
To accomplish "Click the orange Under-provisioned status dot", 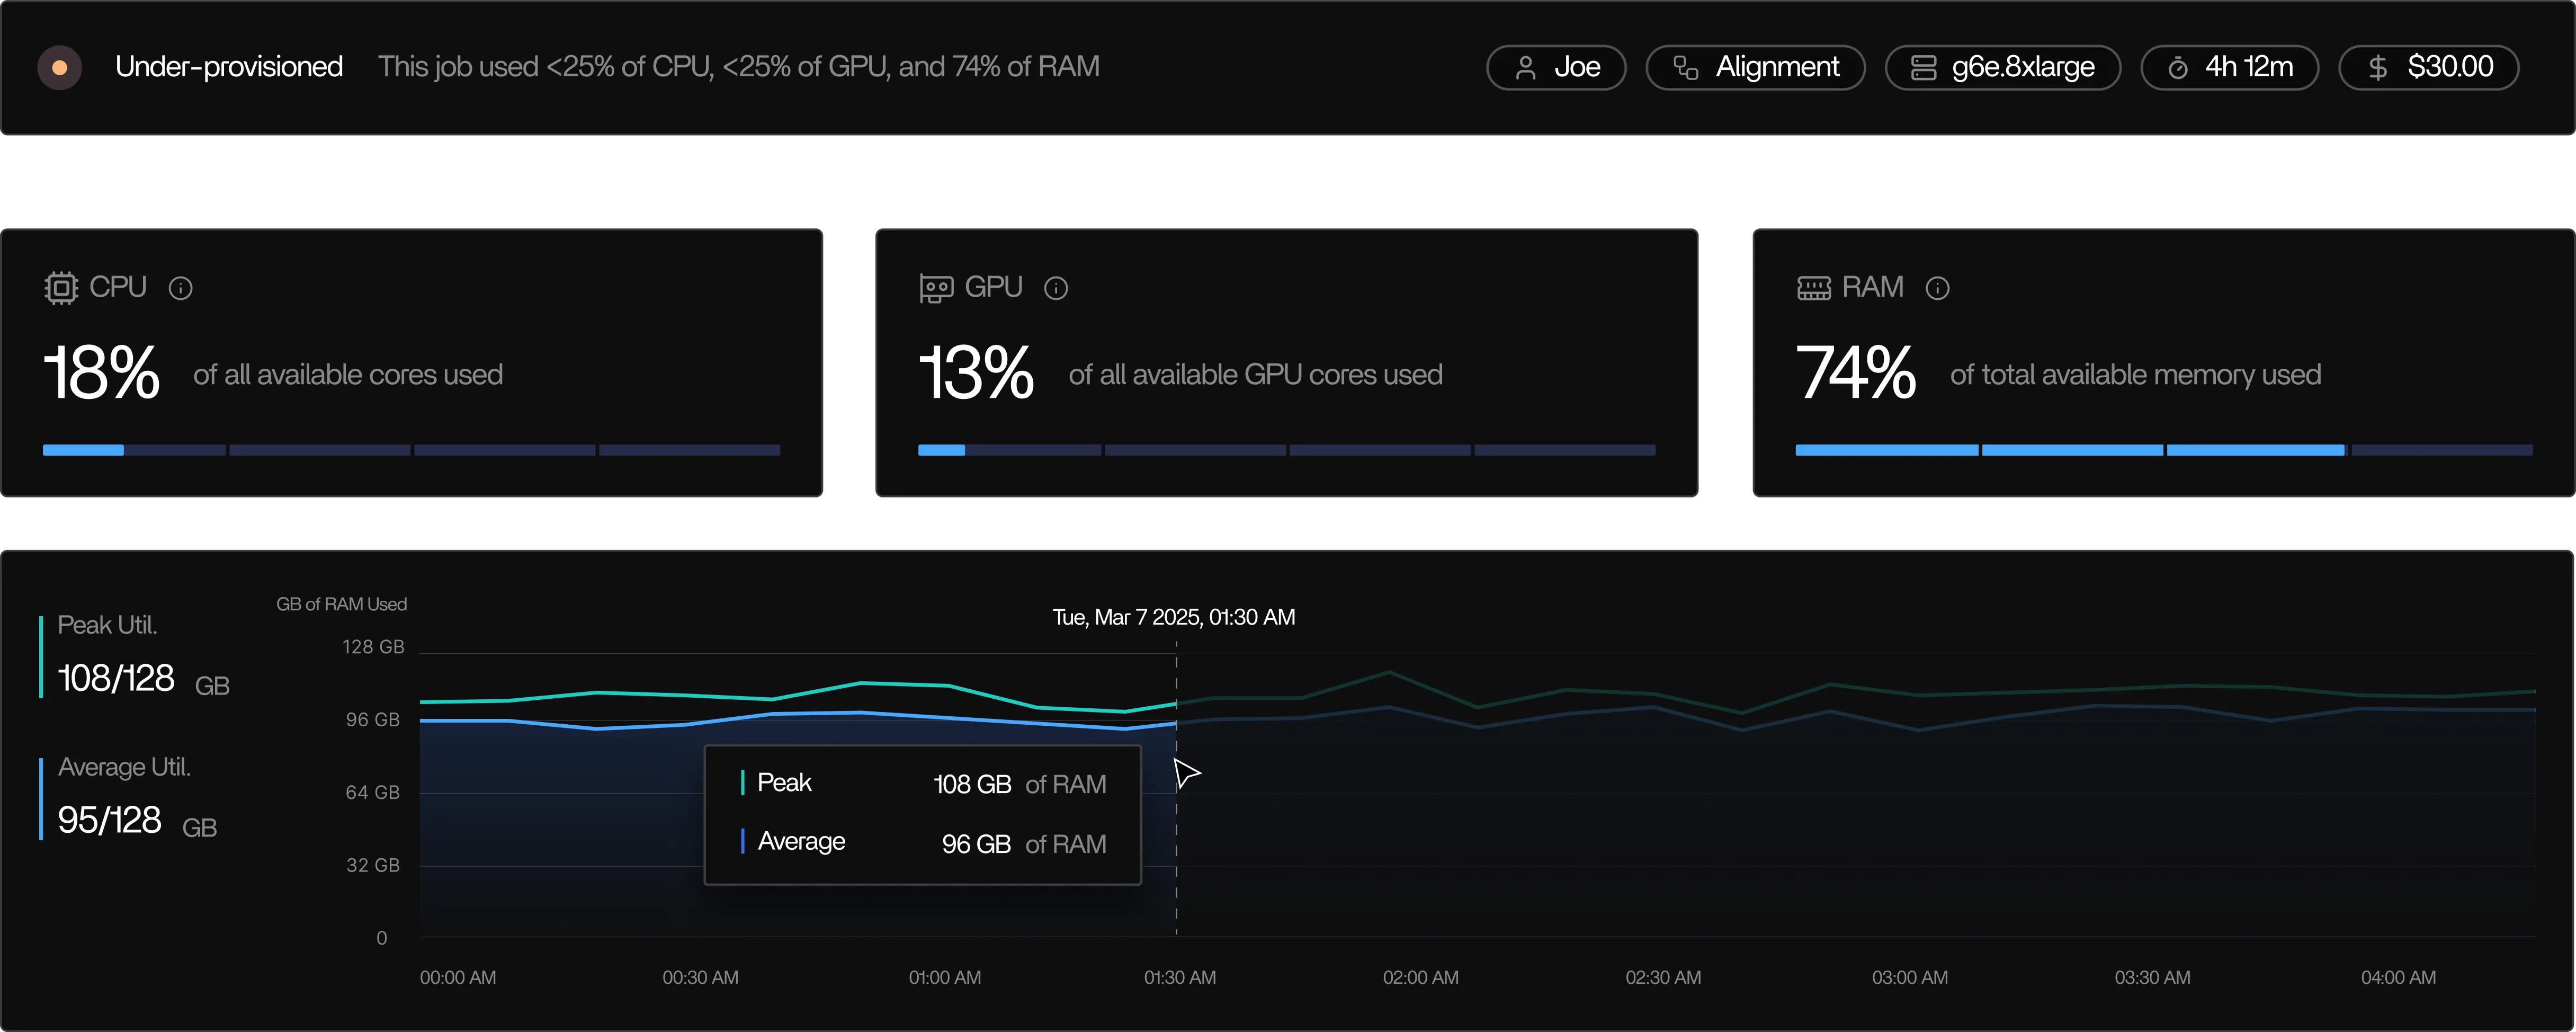I will tap(59, 67).
